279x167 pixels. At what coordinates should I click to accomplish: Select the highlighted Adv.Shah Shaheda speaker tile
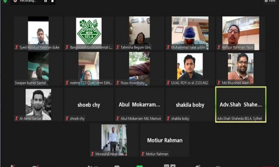241,104
